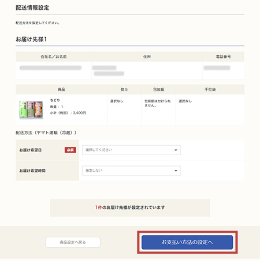Click 包装紙は付けられません text
260x261 pixels.
click(x=158, y=103)
